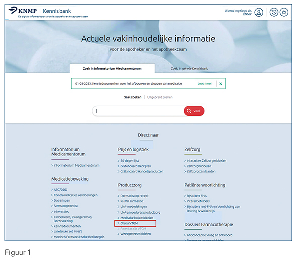The height and width of the screenshot is (260, 296).
Task: Open the Zelfzorgmiddelen link
Action: click(x=199, y=166)
